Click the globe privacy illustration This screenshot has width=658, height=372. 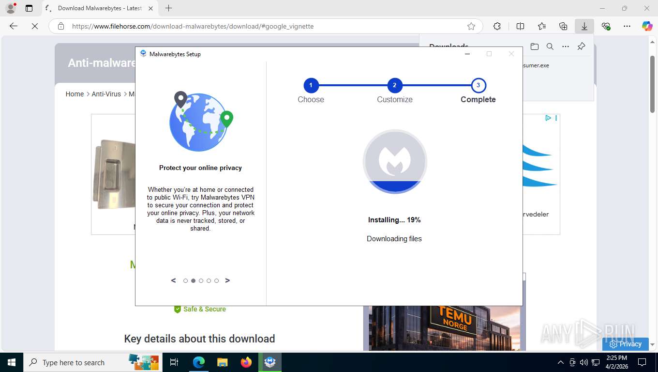click(x=201, y=121)
